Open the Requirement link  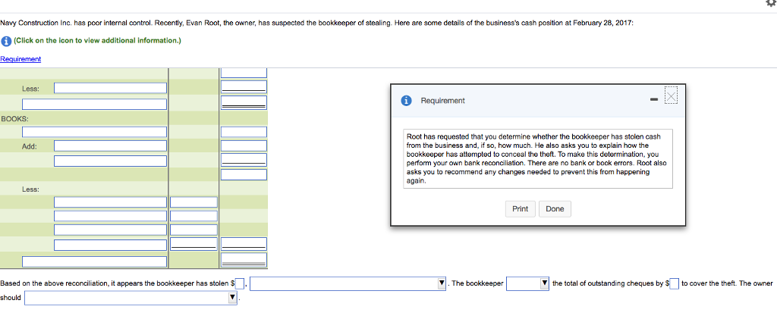tap(20, 59)
